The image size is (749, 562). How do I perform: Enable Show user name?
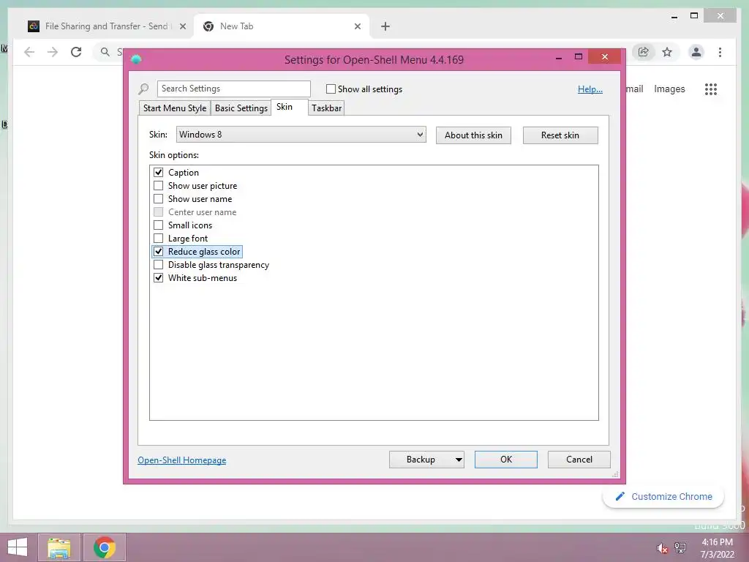click(x=159, y=199)
